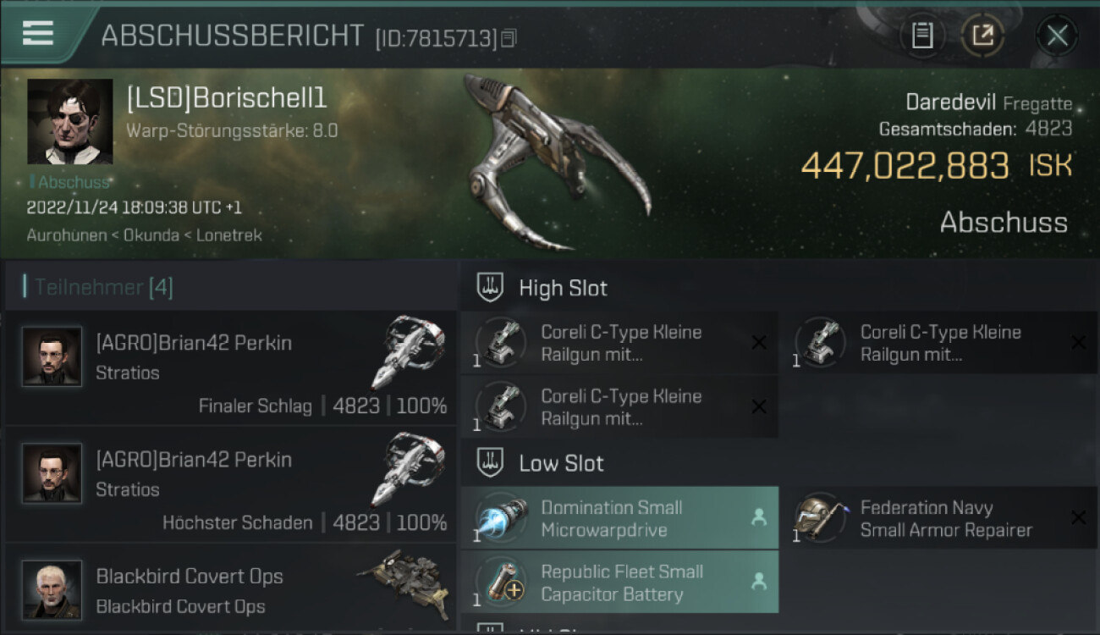Image resolution: width=1100 pixels, height=635 pixels.
Task: Open the clipboard notes icon
Action: pos(921,36)
